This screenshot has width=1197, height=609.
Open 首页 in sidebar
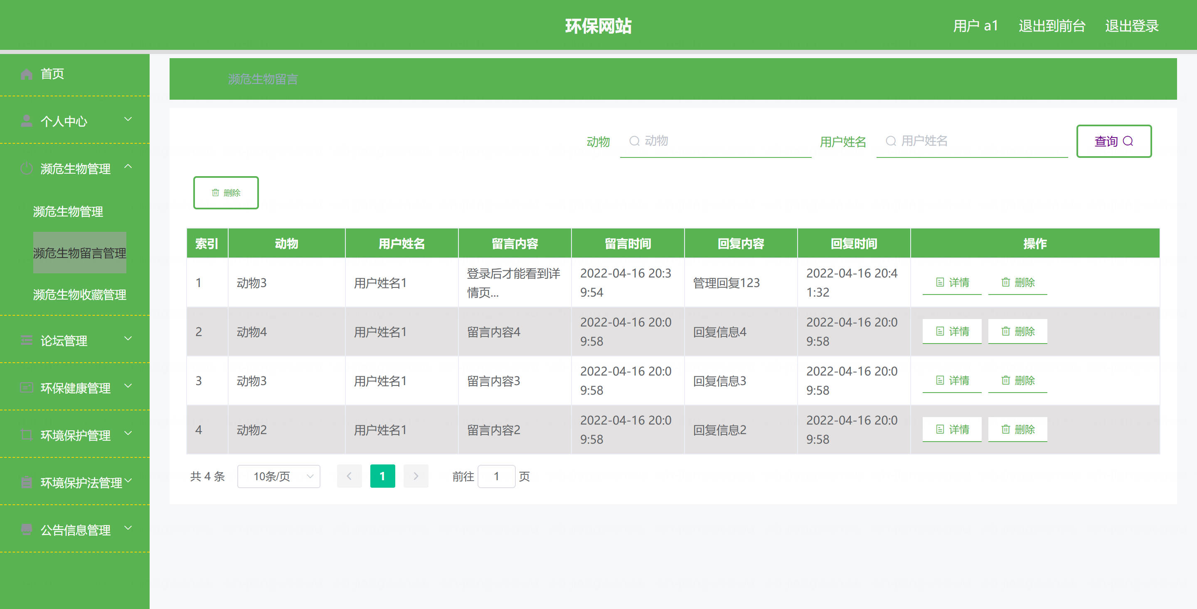[x=75, y=74]
